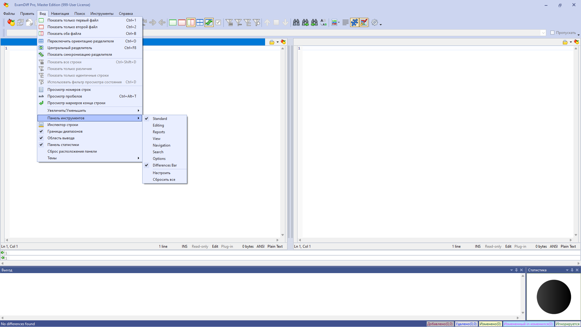This screenshot has height=327, width=581.
Task: Click the open file folder icon in right pane
Action: coord(565,42)
